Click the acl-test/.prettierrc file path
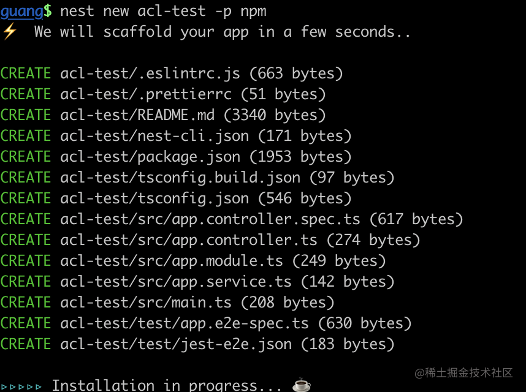Screen dimensions: 526x392 (146, 94)
